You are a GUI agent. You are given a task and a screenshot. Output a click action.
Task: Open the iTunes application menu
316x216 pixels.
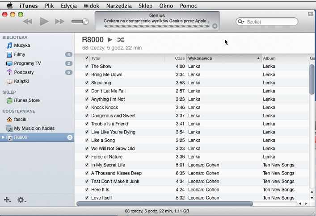29,6
